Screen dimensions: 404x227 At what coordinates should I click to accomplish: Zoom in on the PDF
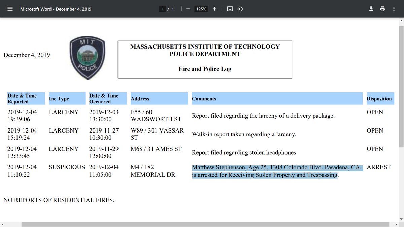pos(214,9)
